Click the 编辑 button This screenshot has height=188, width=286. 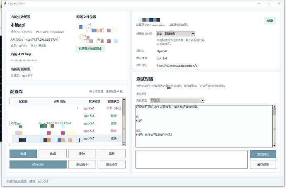click(x=53, y=154)
